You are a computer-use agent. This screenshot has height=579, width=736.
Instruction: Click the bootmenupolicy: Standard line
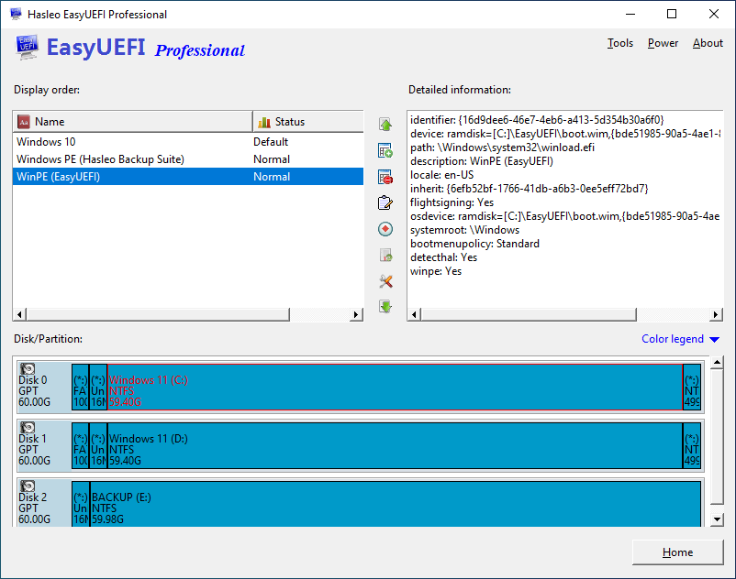[474, 244]
